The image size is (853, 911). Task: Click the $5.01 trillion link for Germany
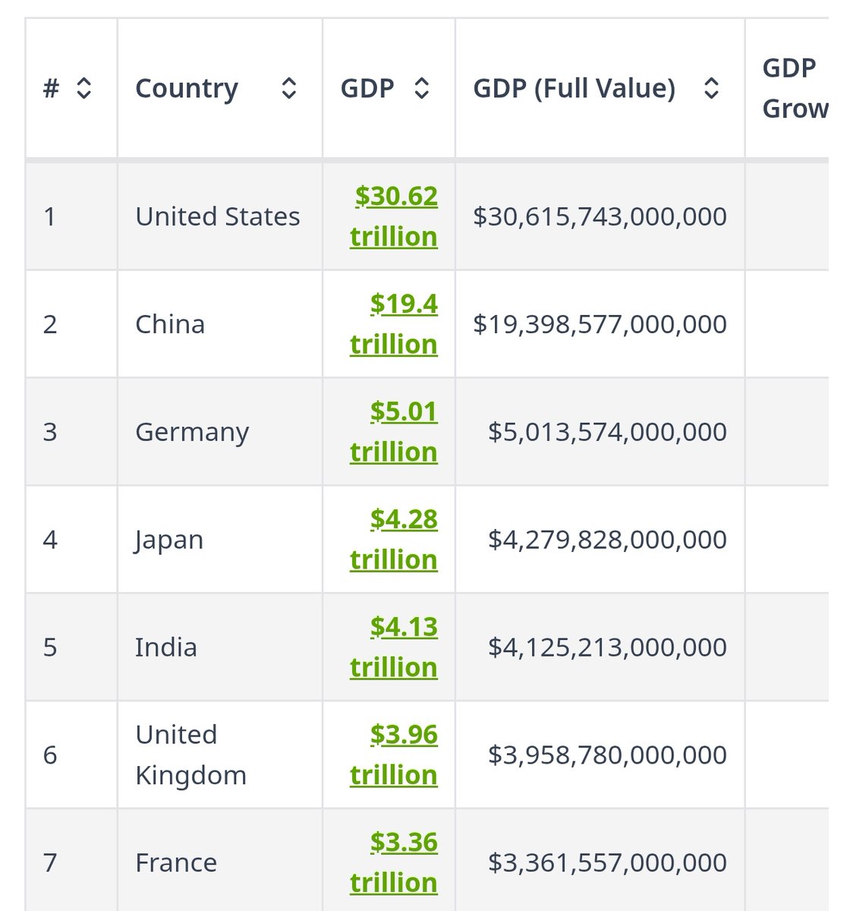(393, 431)
